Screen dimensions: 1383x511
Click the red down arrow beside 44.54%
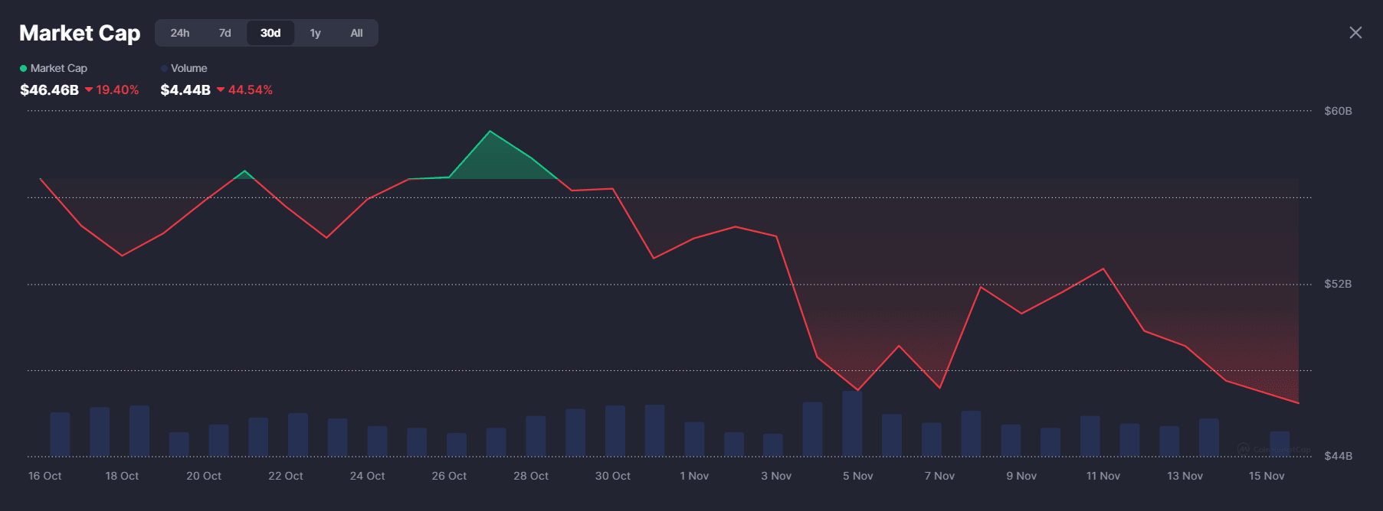[221, 90]
